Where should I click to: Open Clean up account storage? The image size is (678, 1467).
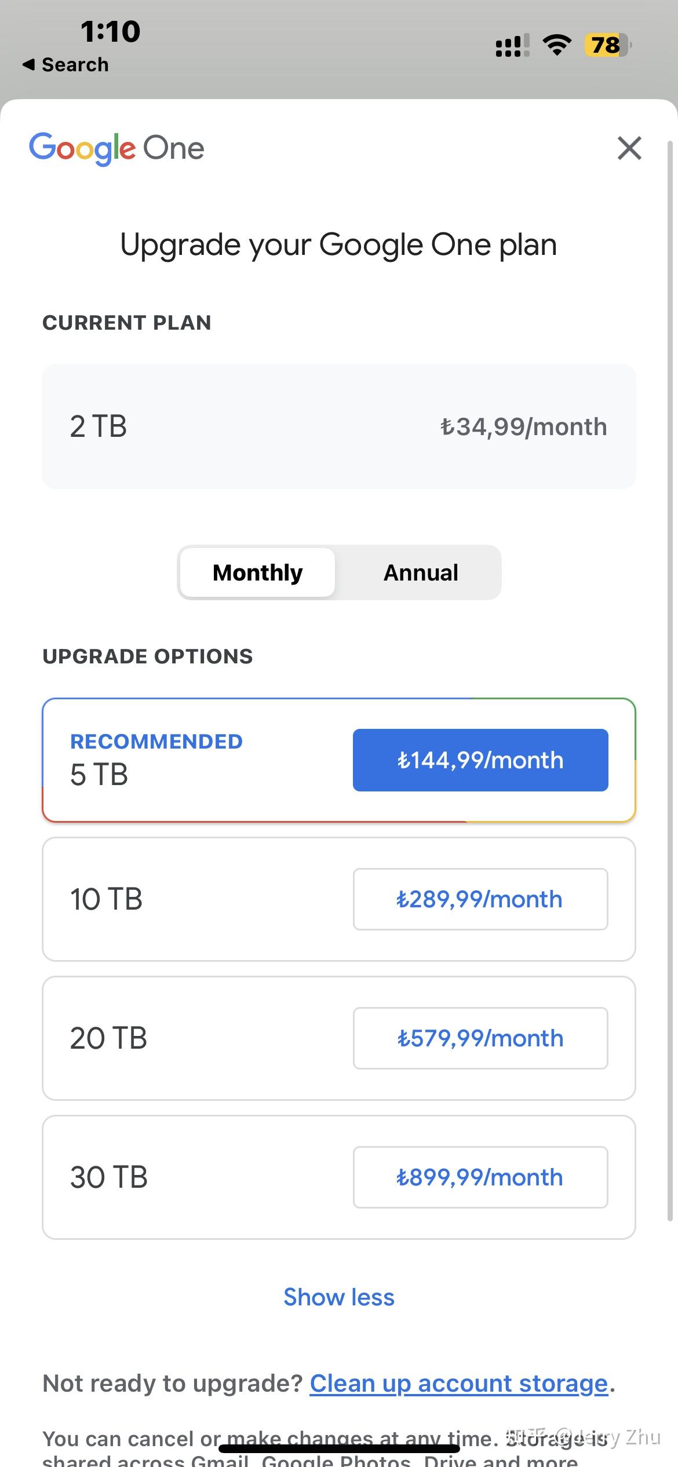457,1382
